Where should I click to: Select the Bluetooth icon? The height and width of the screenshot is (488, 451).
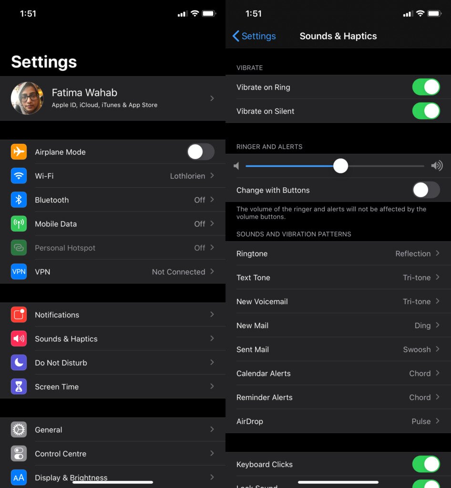click(19, 200)
